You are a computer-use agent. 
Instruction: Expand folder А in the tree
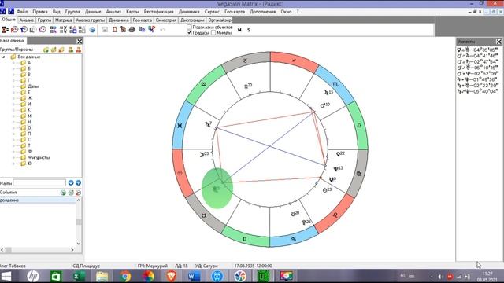[x=13, y=63]
